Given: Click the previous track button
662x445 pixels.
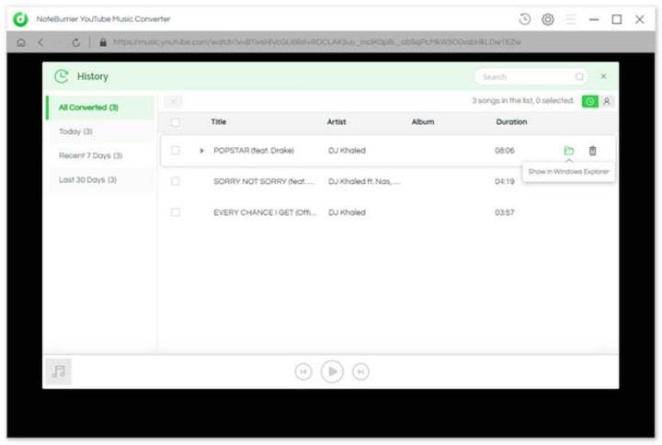Looking at the screenshot, I should pyautogui.click(x=303, y=371).
